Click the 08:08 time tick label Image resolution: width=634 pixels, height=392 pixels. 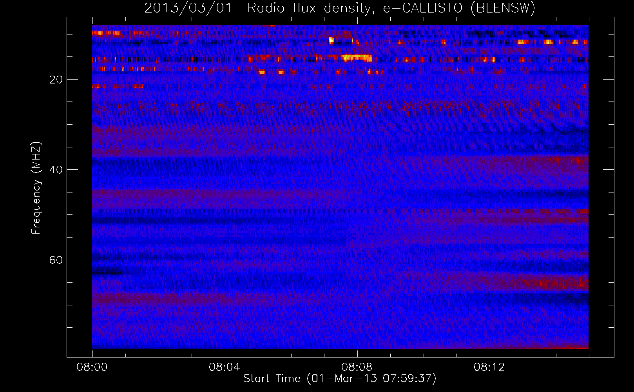point(357,367)
